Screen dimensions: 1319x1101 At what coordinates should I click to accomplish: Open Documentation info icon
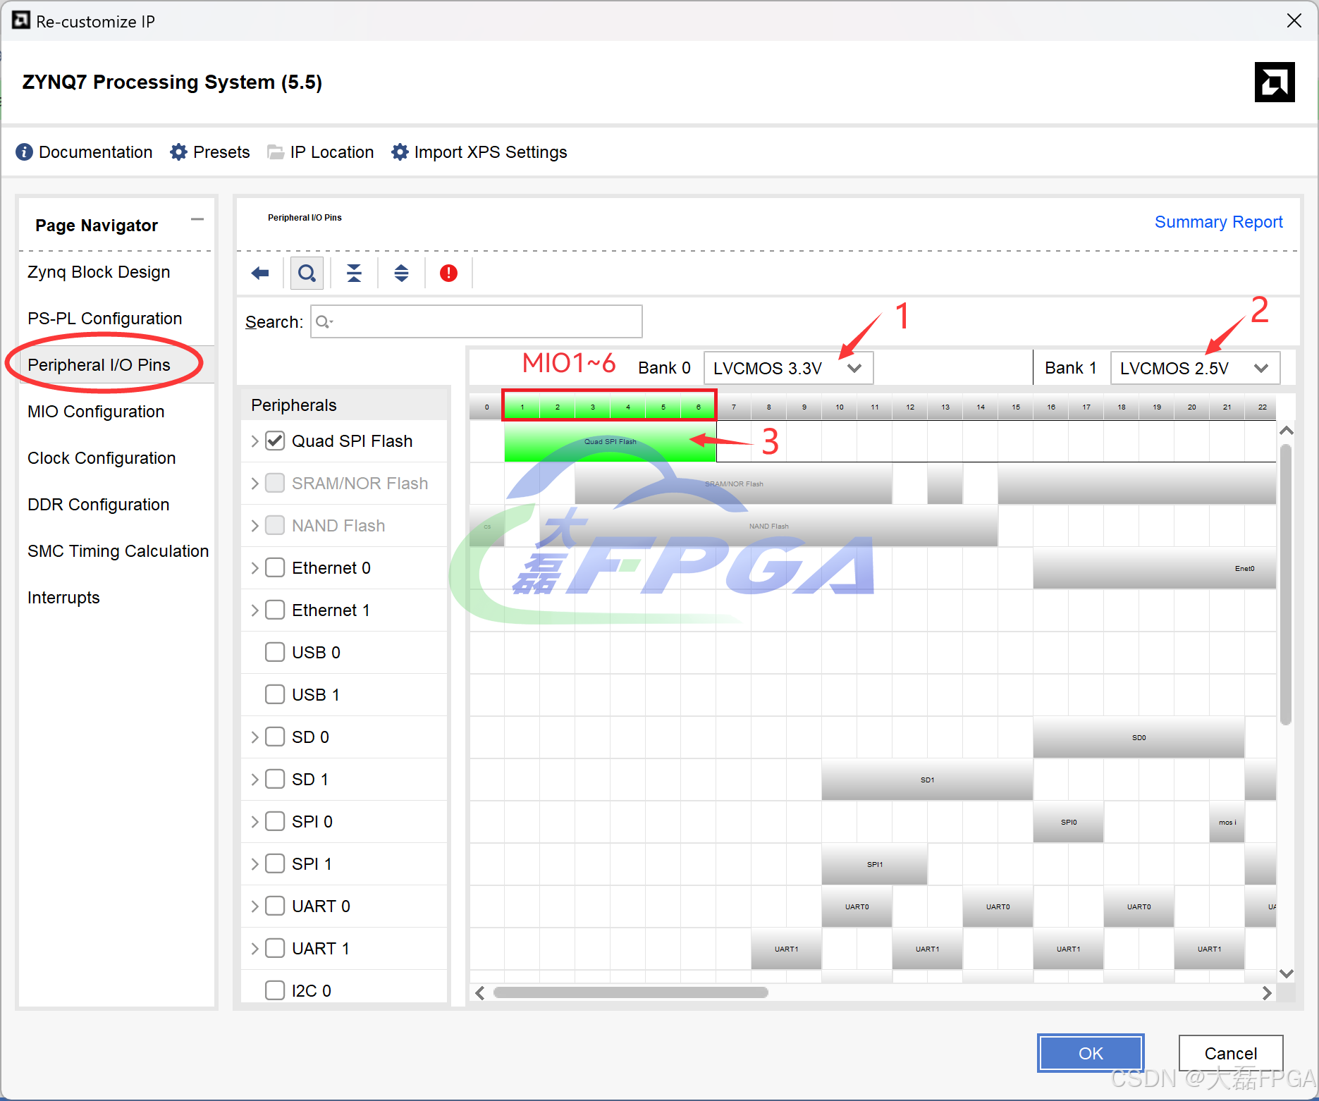click(x=24, y=152)
